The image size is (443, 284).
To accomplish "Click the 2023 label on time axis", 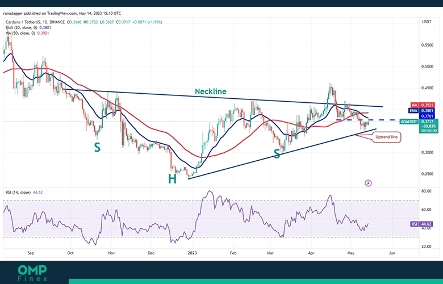I will (x=192, y=253).
